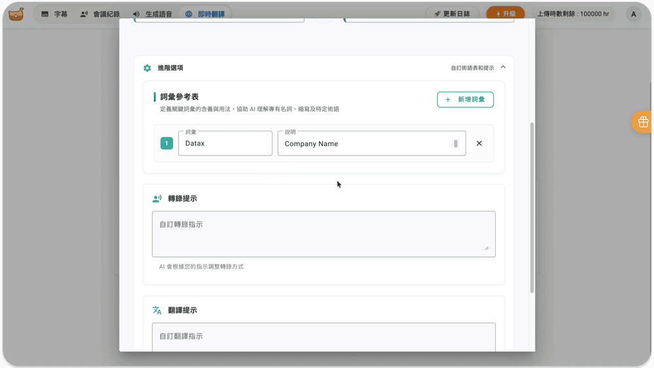Click the gear icon beside 進階選項
This screenshot has width=654, height=368.
tap(147, 68)
